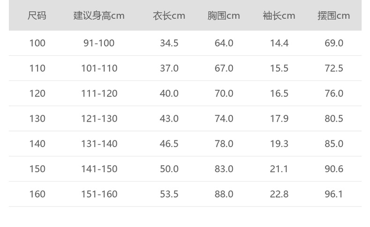Click hem value 96.1
Image resolution: width=370 pixels, height=227 pixels.
(x=334, y=194)
